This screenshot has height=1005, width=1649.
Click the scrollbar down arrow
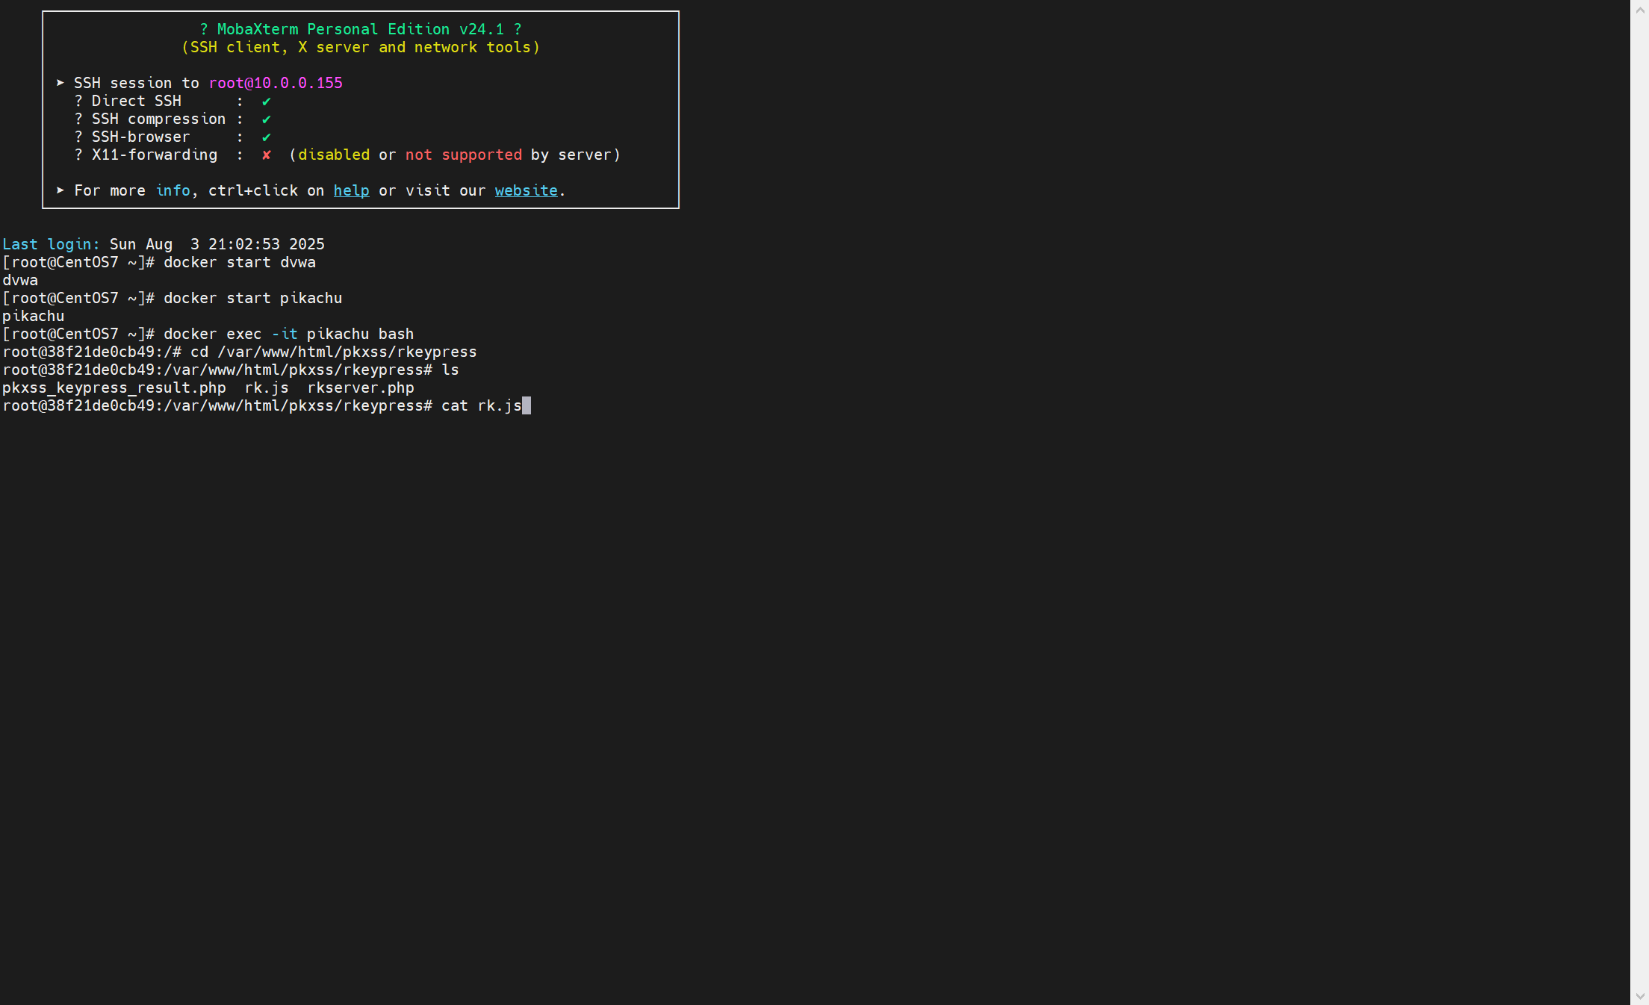click(1639, 996)
